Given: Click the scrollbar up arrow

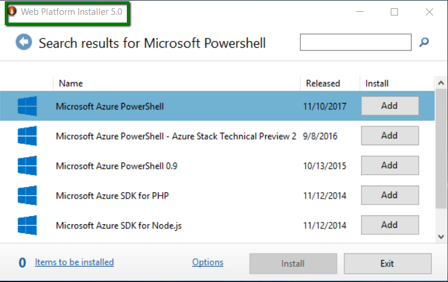Looking at the screenshot, I should (441, 83).
